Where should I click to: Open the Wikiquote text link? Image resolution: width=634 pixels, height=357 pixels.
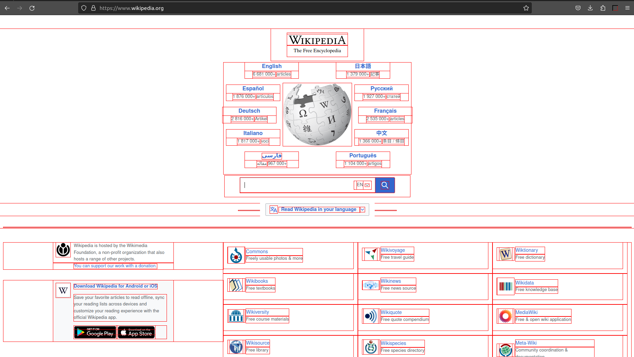(391, 312)
